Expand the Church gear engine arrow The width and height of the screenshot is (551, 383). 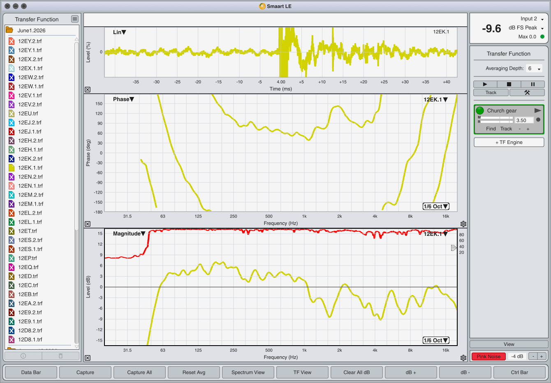pos(537,111)
